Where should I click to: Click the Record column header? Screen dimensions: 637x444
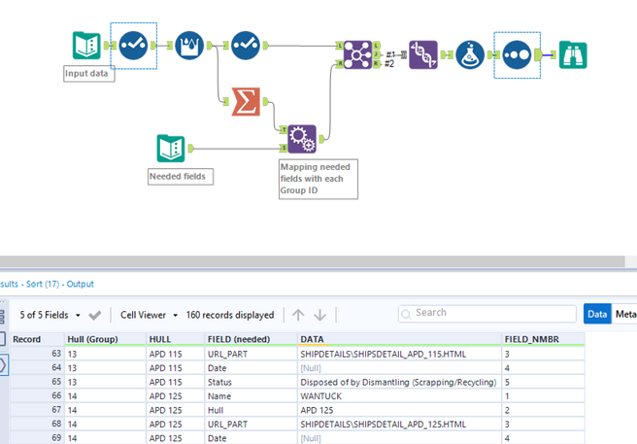tap(37, 339)
